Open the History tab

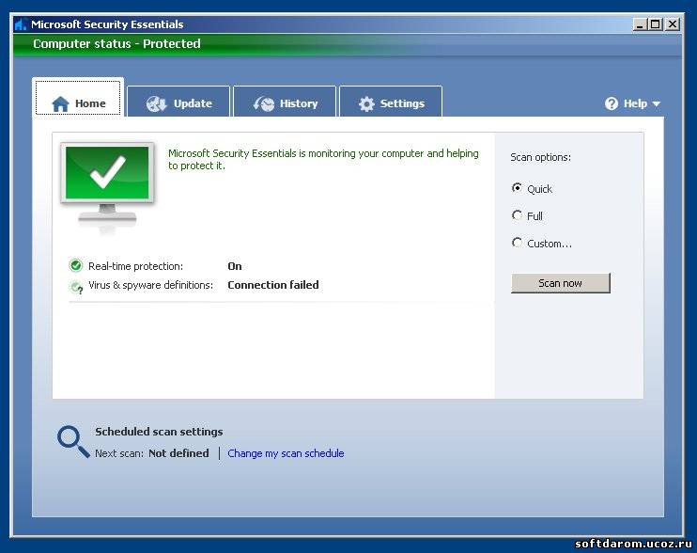point(285,103)
